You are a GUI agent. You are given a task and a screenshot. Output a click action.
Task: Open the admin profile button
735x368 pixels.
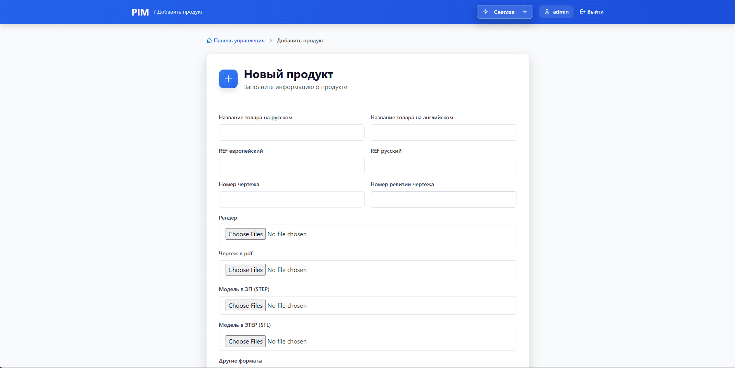pyautogui.click(x=556, y=12)
